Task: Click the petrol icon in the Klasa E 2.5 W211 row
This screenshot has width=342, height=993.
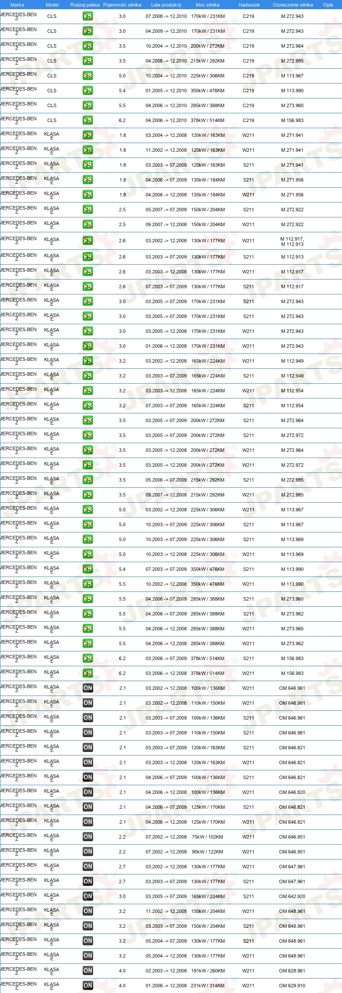Action: point(87,224)
